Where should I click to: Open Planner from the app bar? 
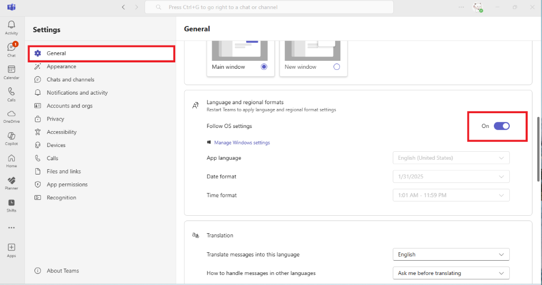pyautogui.click(x=12, y=183)
